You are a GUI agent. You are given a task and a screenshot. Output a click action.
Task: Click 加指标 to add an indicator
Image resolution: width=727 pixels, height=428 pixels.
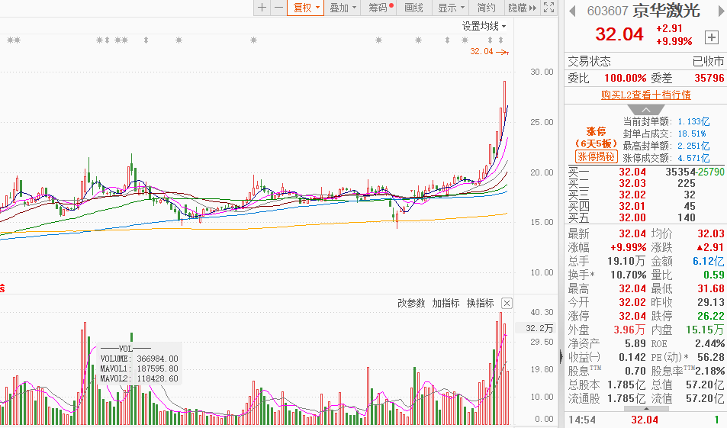pos(446,304)
